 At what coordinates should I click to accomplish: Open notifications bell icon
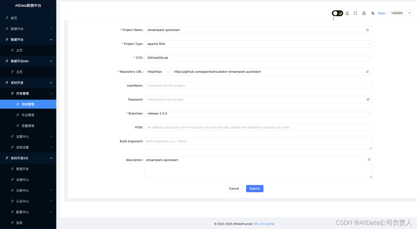point(347,13)
